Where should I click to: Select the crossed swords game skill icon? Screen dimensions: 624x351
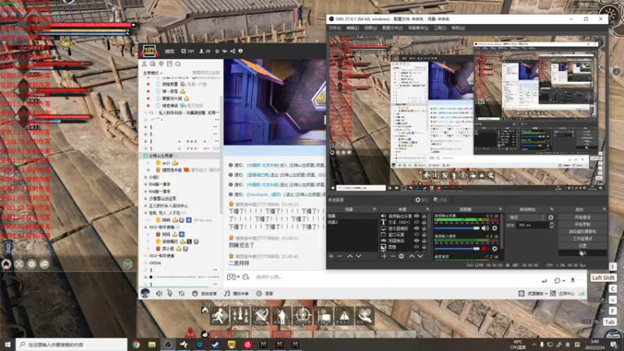click(261, 316)
